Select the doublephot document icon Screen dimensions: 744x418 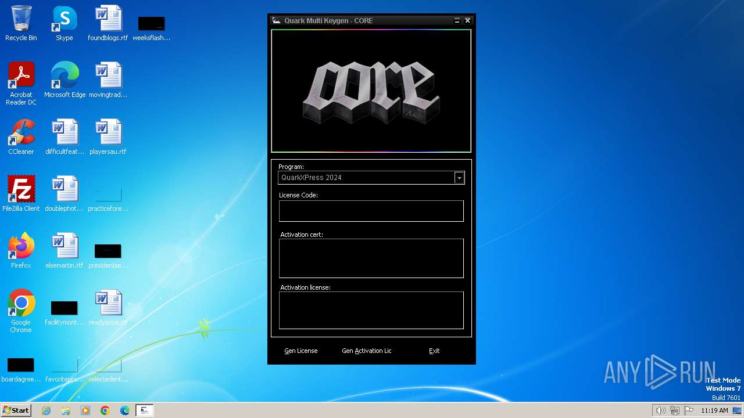(x=65, y=194)
